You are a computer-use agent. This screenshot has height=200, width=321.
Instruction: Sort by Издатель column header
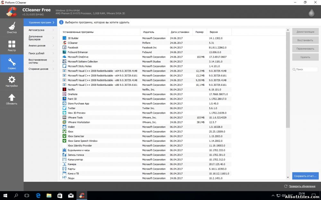coord(154,32)
